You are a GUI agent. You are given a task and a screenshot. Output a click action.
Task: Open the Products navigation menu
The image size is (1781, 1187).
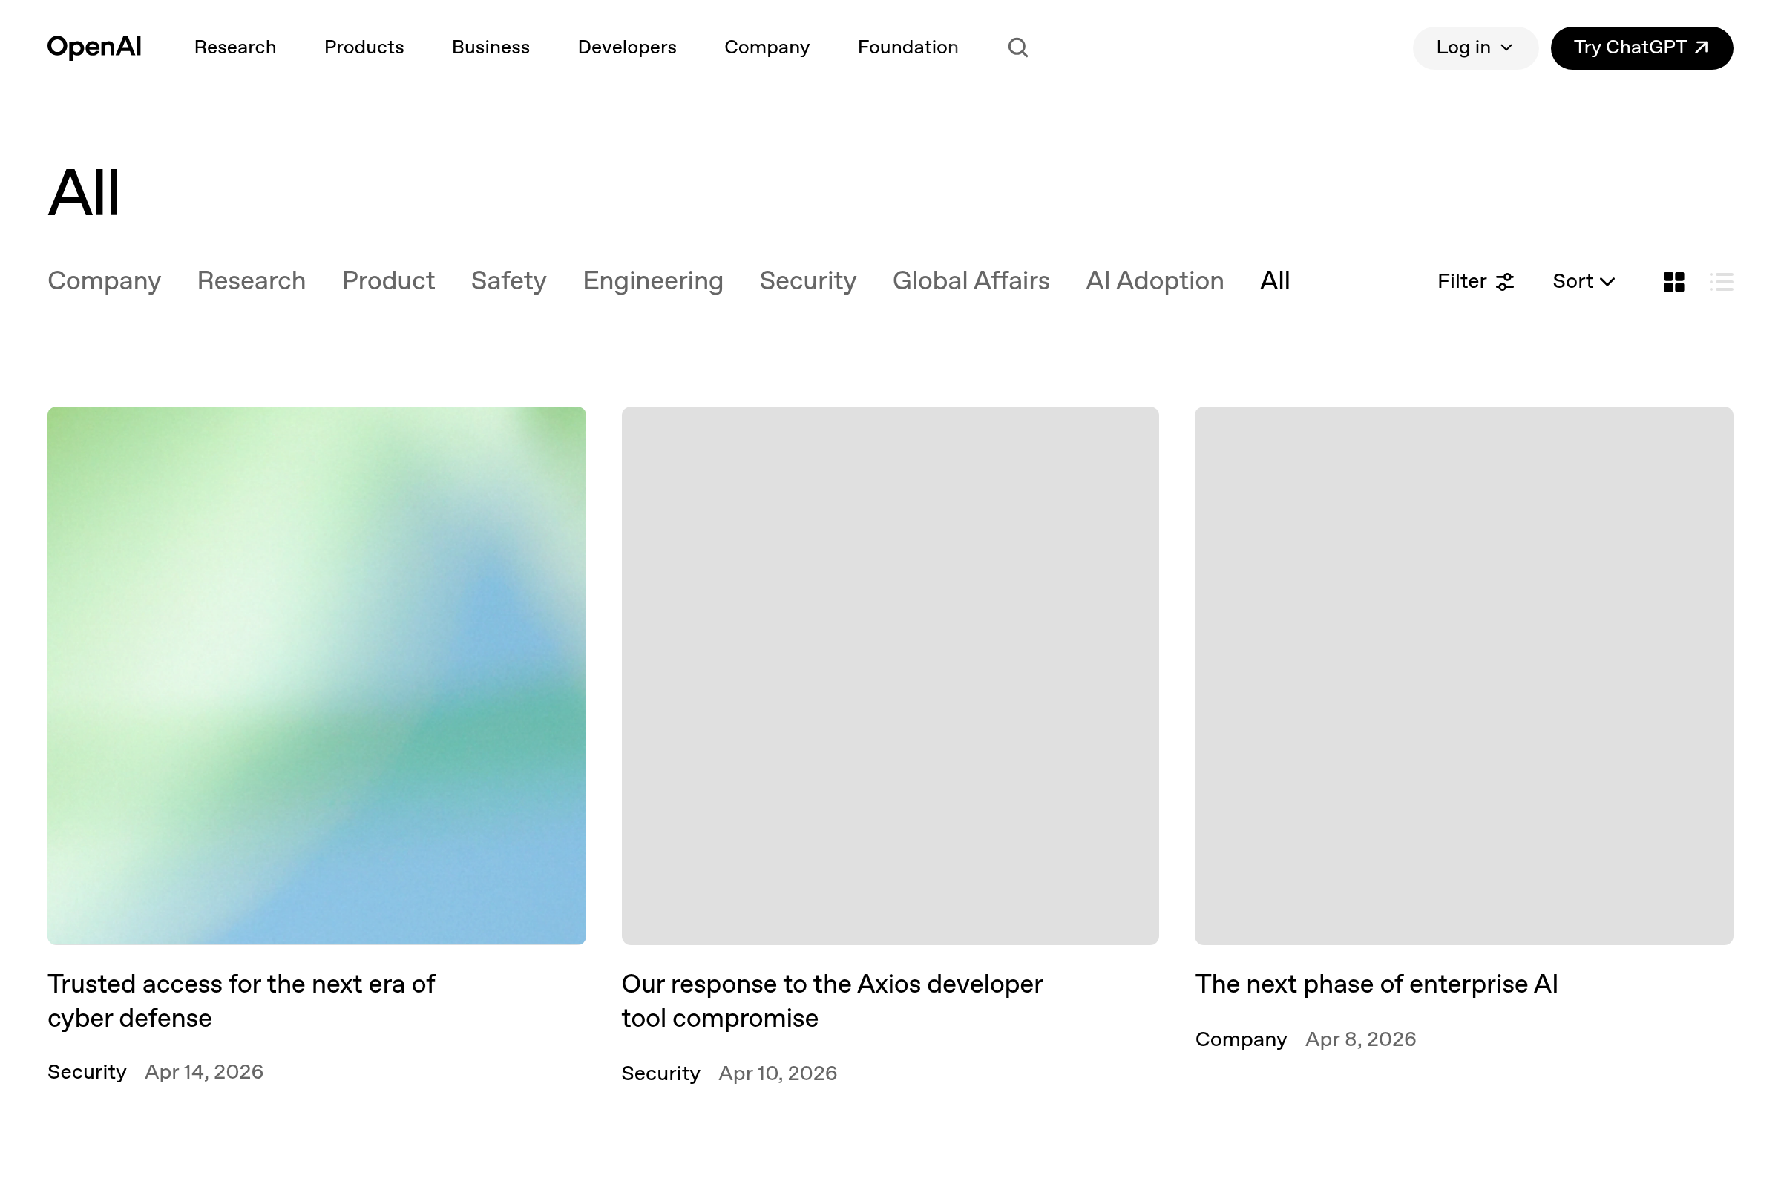tap(364, 47)
